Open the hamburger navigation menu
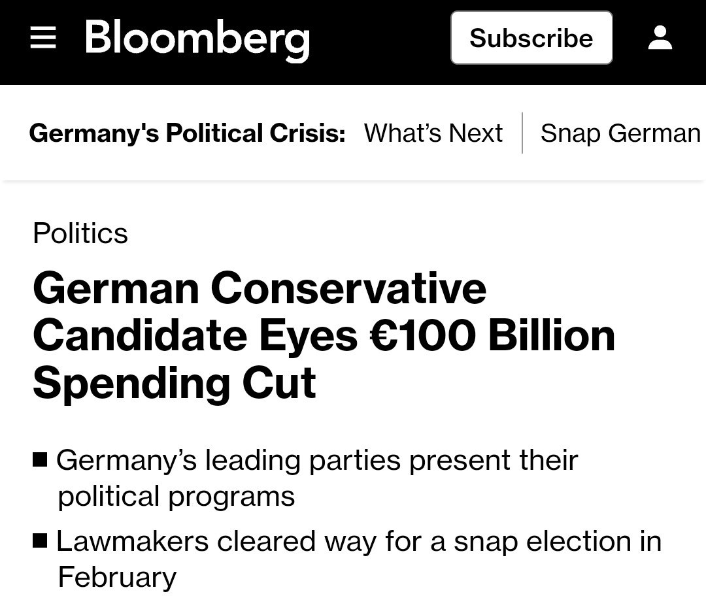This screenshot has height=613, width=706. pos(43,38)
